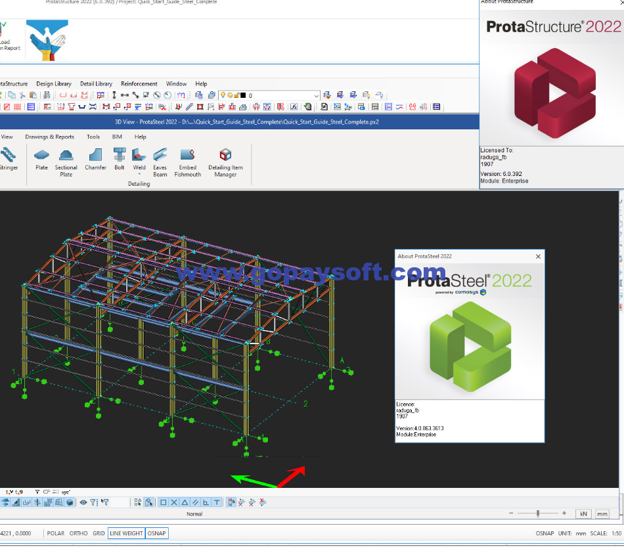Choose the Sectional Plate tool
This screenshot has width=624, height=547.
point(66,162)
